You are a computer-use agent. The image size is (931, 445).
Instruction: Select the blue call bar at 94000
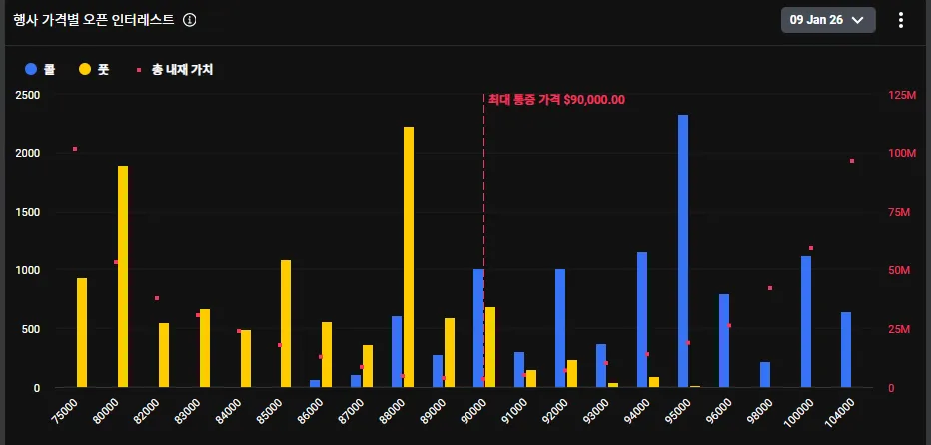tap(642, 319)
